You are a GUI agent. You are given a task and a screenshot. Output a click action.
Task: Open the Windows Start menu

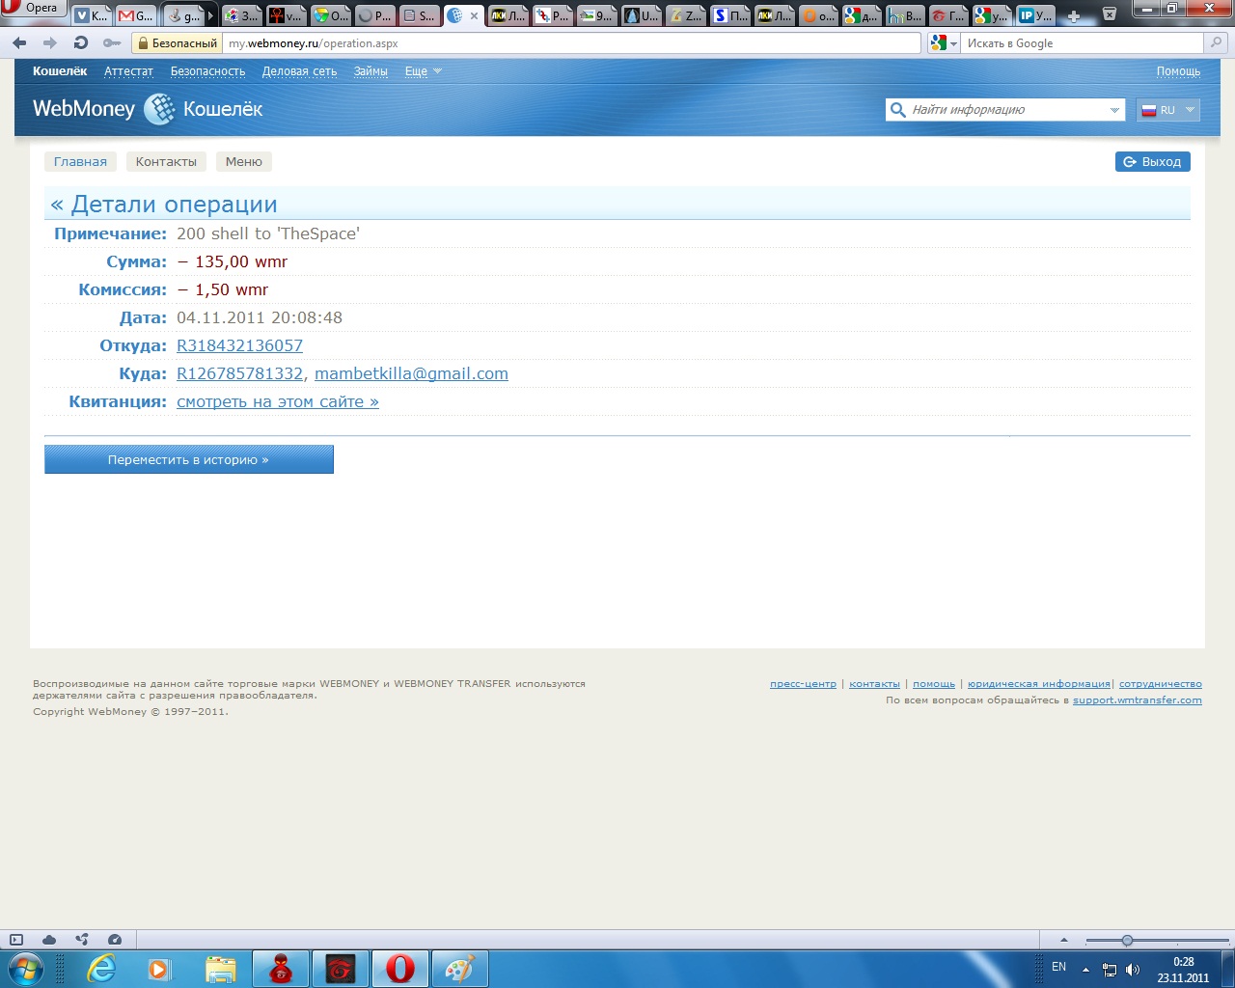(x=24, y=969)
